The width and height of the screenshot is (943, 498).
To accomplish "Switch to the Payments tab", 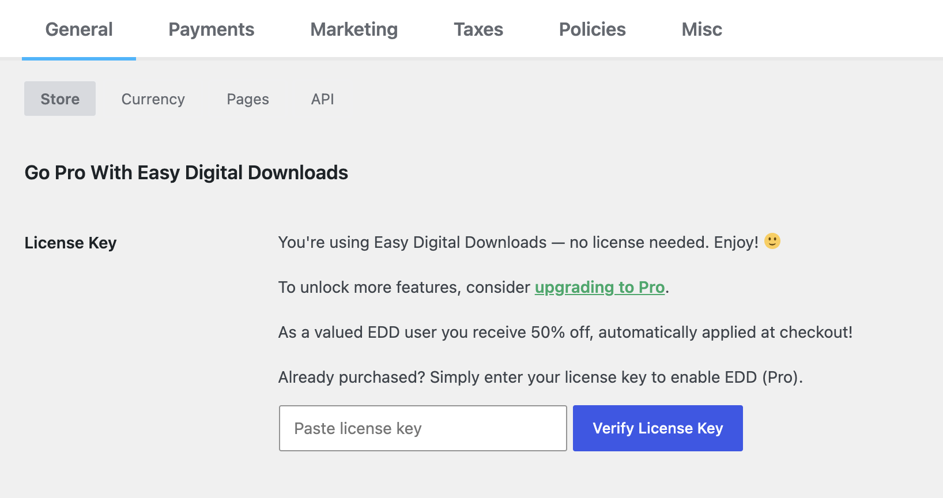I will click(x=211, y=29).
